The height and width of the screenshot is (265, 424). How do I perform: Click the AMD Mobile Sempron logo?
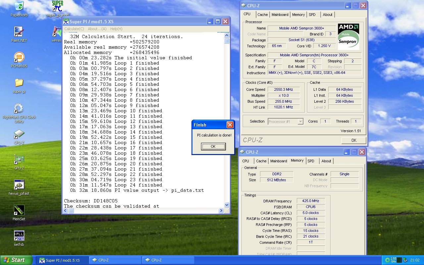click(348, 36)
